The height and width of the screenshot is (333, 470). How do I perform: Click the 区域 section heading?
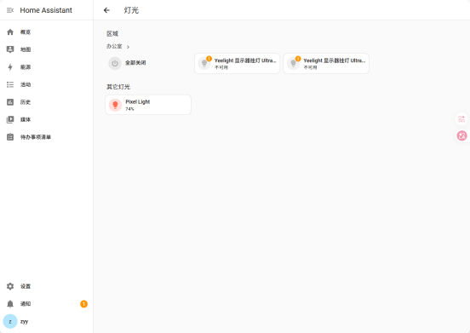pos(112,33)
